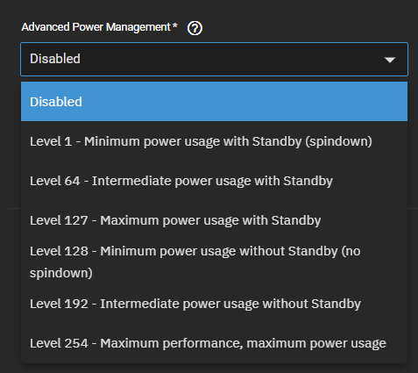
Task: Set power management to spindown Level 1
Action: [x=214, y=141]
